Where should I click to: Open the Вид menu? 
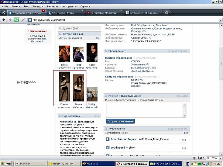click(26, 6)
